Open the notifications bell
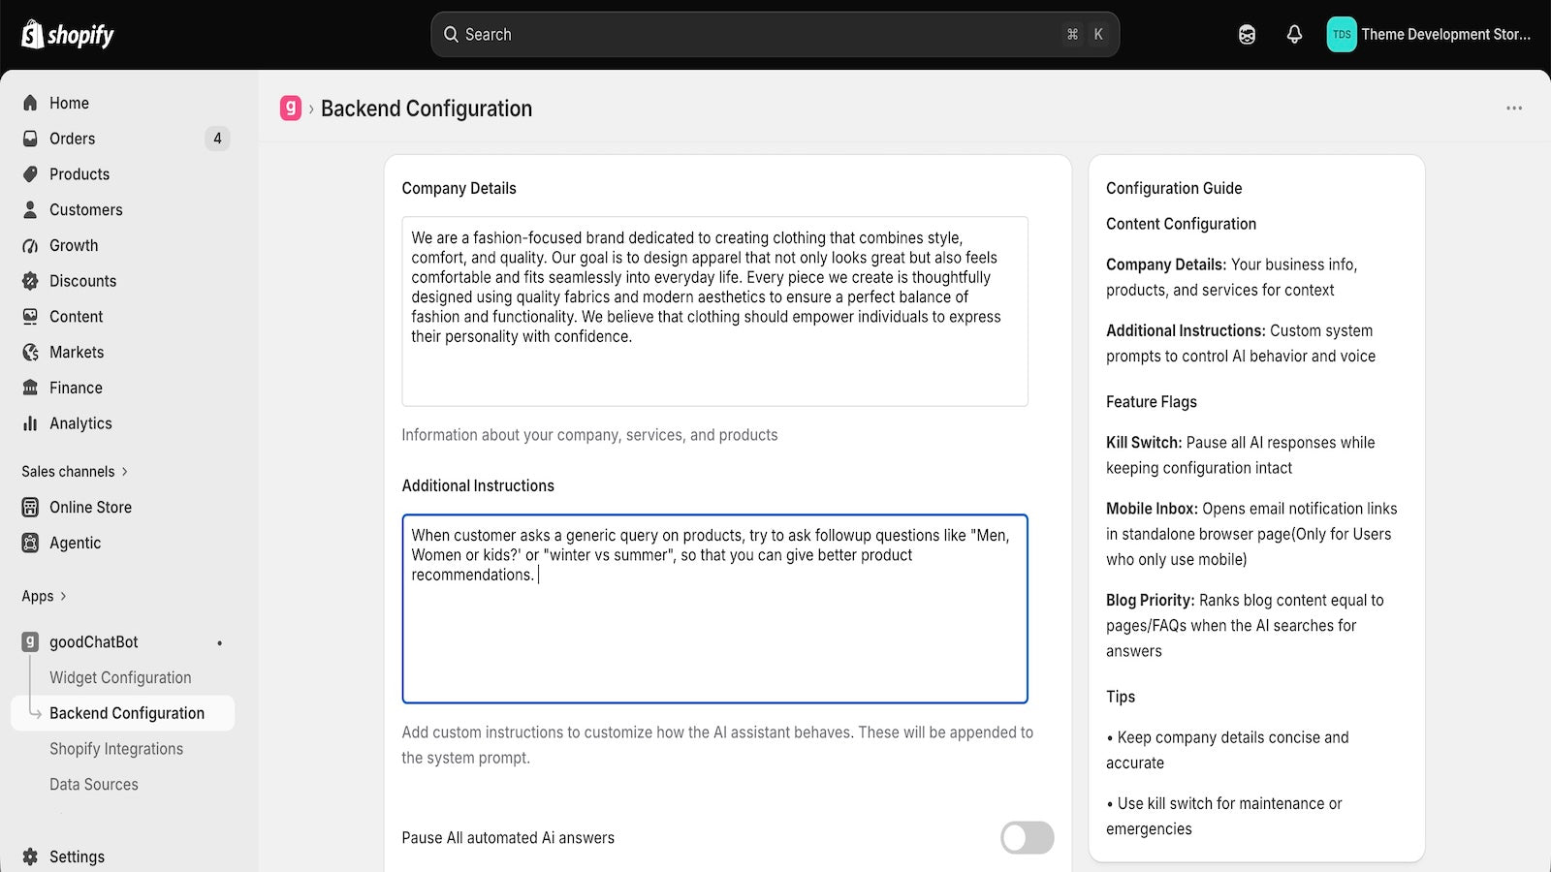Screen dimensions: 1551x872 [x=1294, y=35]
